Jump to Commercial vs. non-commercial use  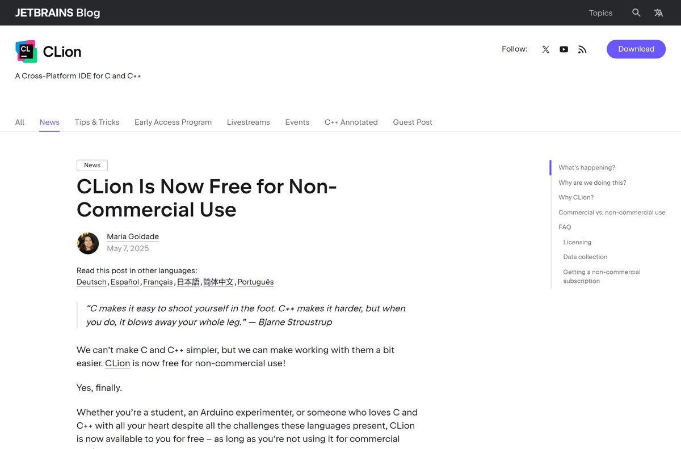point(612,213)
